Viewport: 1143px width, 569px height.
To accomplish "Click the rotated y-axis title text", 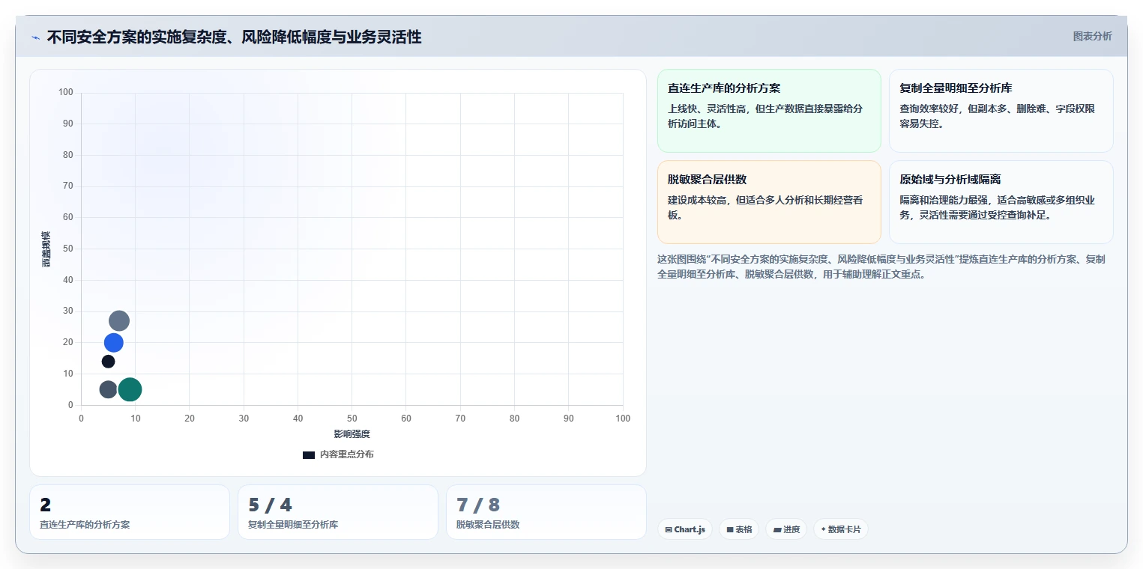I will pos(46,249).
